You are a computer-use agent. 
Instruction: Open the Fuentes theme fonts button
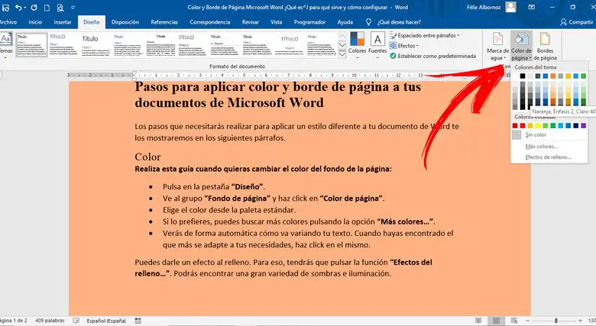(x=377, y=46)
